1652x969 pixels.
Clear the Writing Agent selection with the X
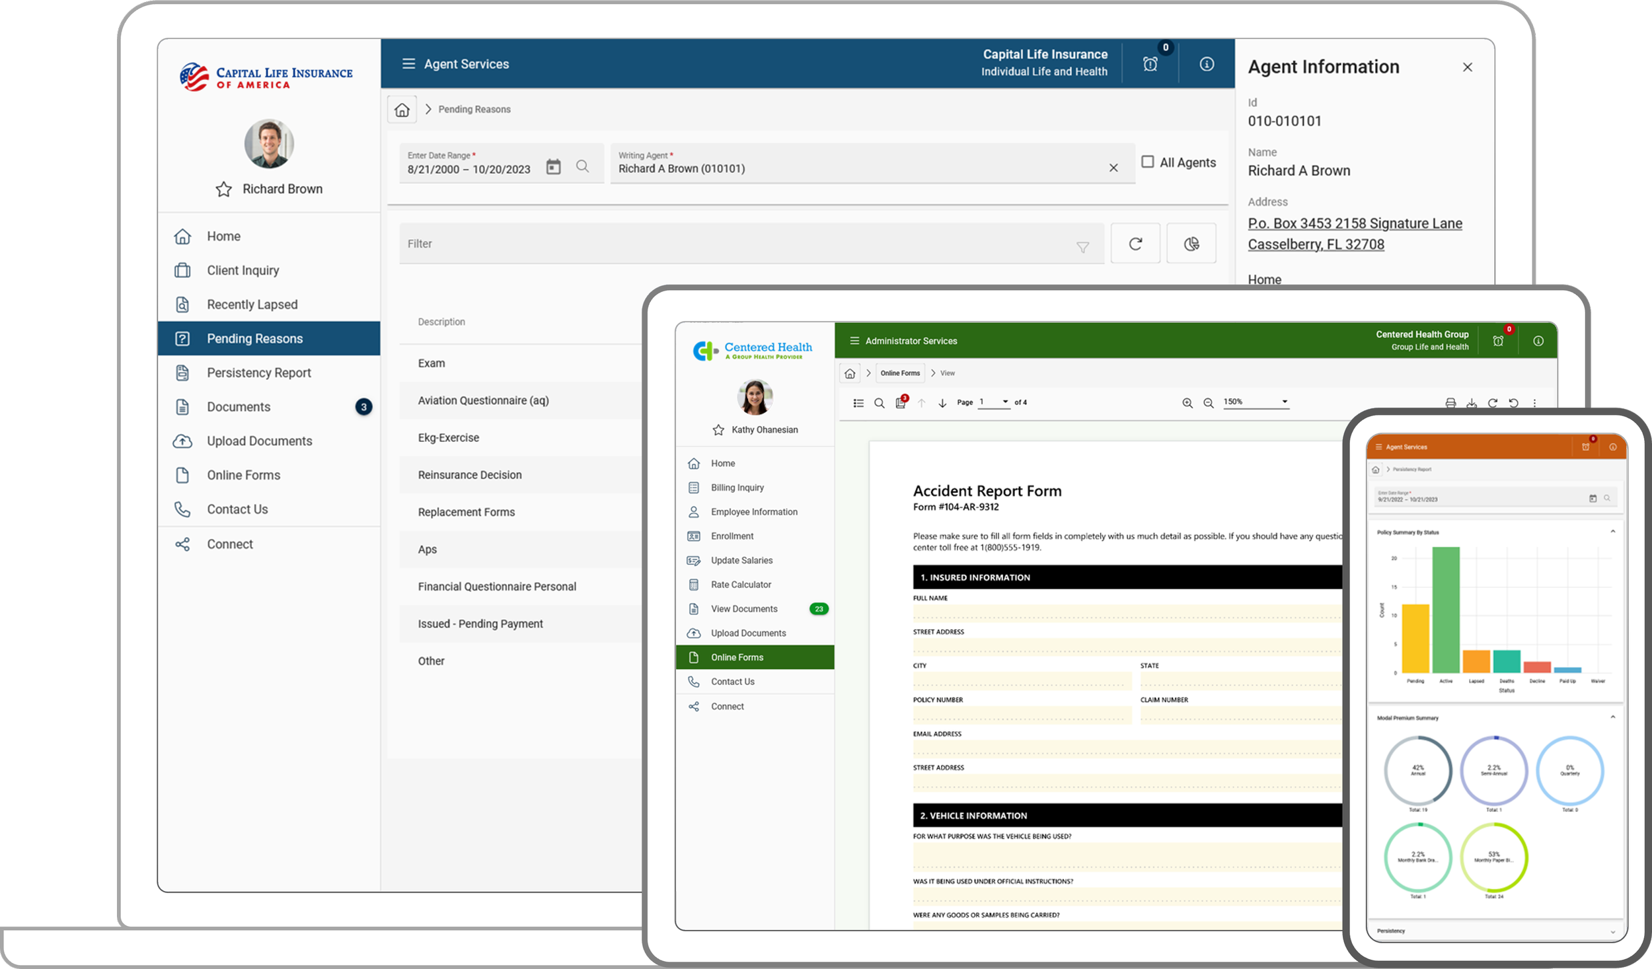click(x=1114, y=167)
